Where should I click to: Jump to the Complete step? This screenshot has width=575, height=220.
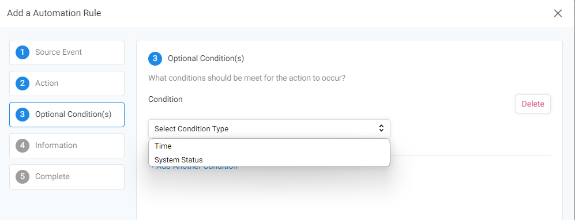pyautogui.click(x=67, y=177)
